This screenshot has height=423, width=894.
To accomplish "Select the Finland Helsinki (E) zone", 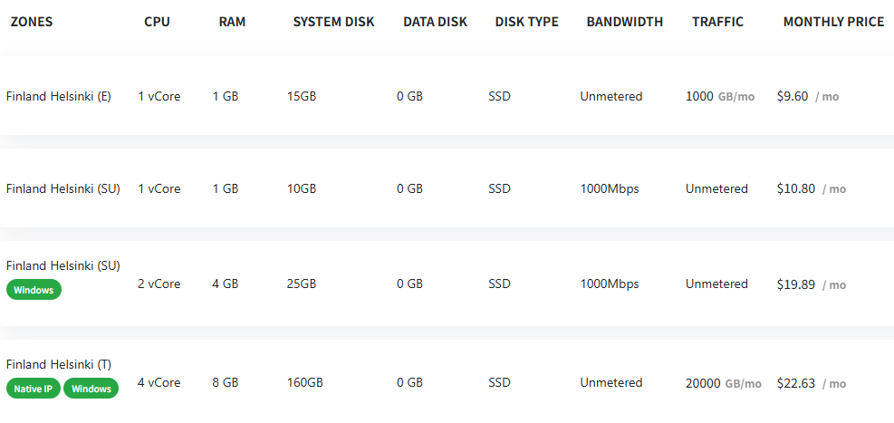I will click(59, 96).
